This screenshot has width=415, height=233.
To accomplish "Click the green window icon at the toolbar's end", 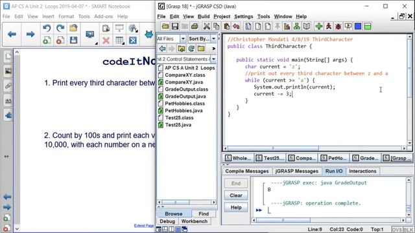I will pos(368,26).
